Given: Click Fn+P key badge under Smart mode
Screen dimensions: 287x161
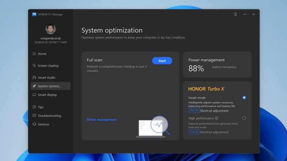Looking at the screenshot, I should coord(194,111).
